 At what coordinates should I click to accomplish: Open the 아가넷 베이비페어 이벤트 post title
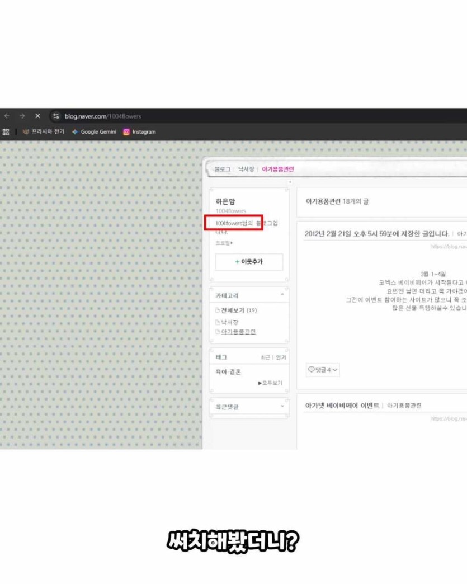pyautogui.click(x=342, y=406)
